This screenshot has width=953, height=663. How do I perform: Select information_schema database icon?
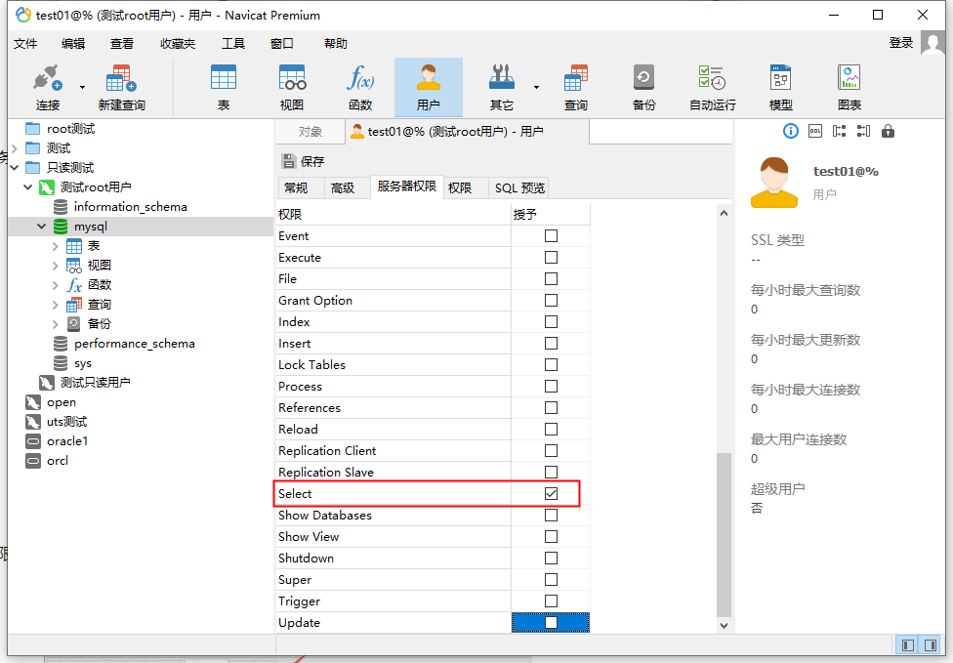click(61, 207)
